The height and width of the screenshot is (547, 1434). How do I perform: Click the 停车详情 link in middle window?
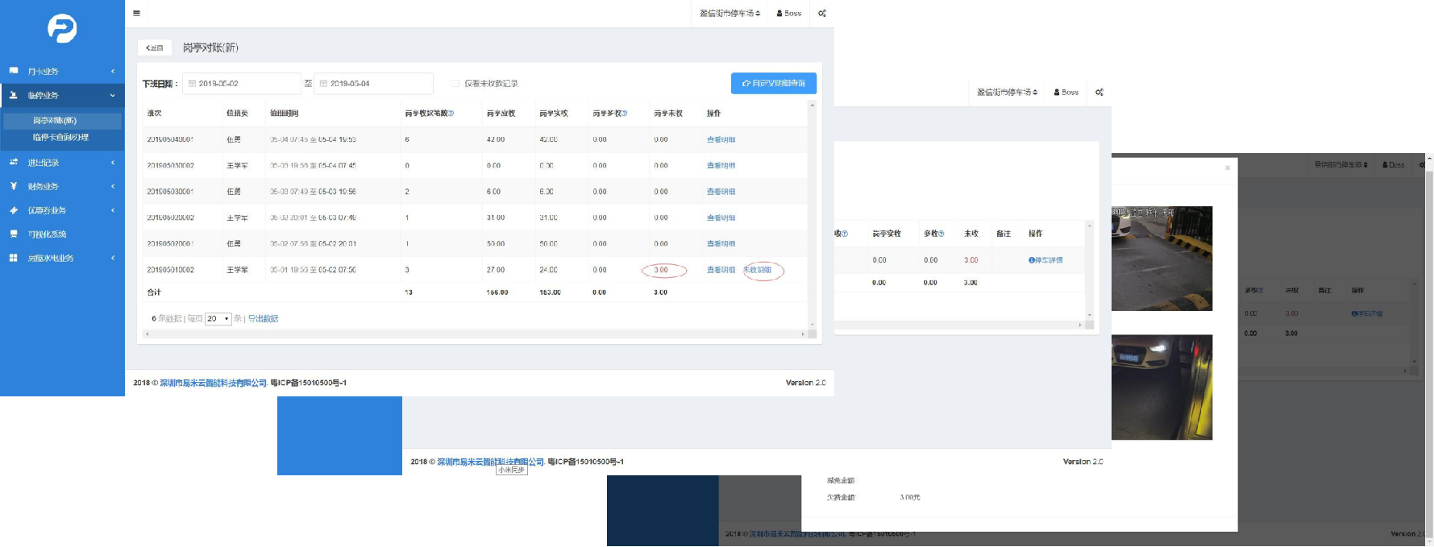pyautogui.click(x=1045, y=260)
